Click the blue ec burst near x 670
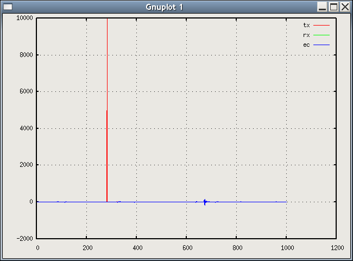353x261 pixels. (205, 202)
